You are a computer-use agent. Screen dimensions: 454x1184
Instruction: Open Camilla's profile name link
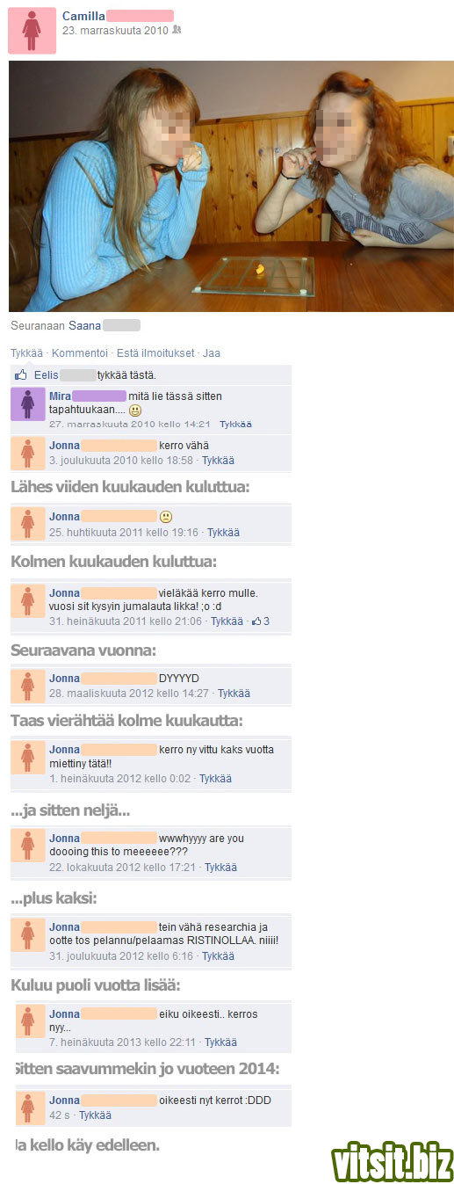[83, 16]
